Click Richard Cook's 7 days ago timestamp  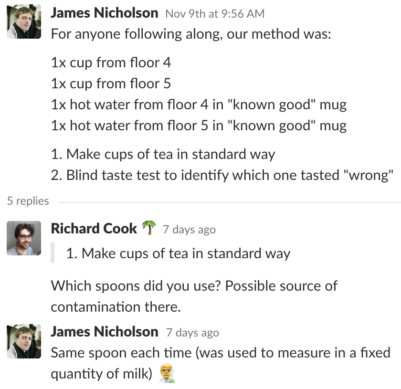pos(189,230)
